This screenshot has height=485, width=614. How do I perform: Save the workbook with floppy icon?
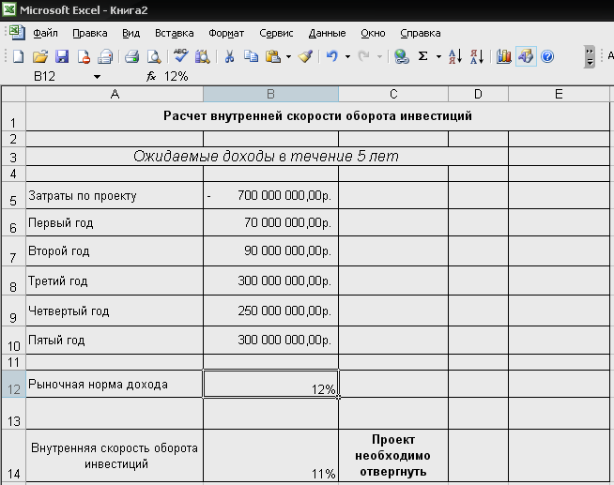point(62,56)
